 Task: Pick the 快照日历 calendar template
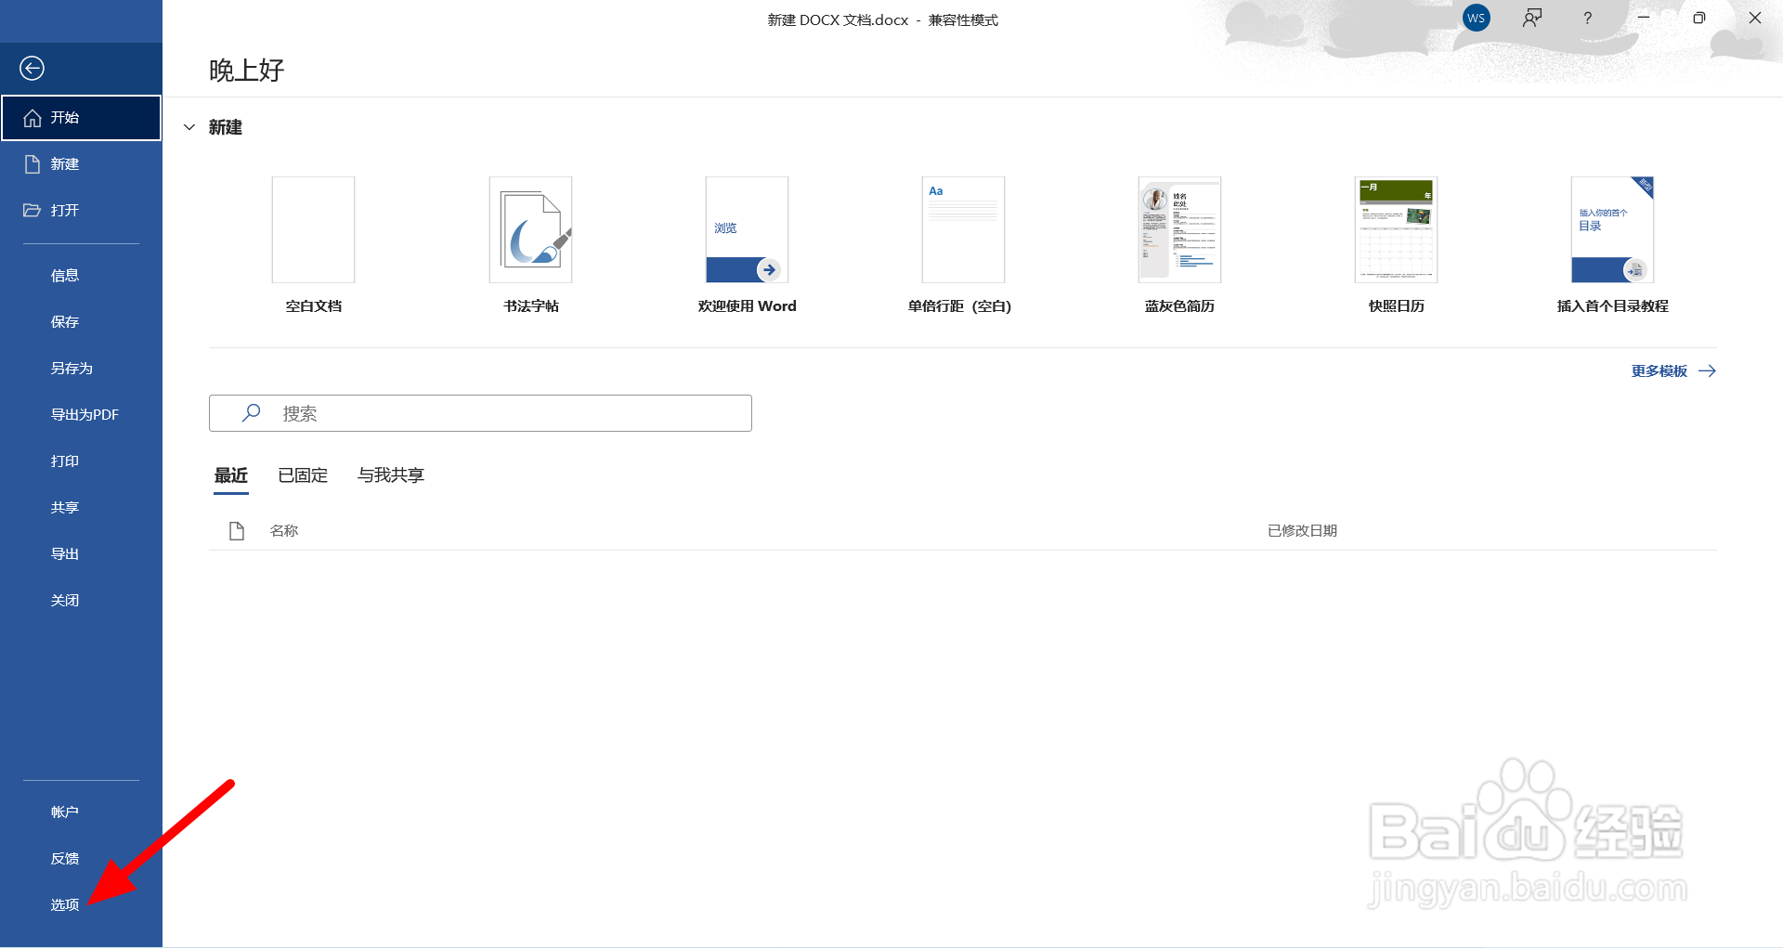(1396, 246)
